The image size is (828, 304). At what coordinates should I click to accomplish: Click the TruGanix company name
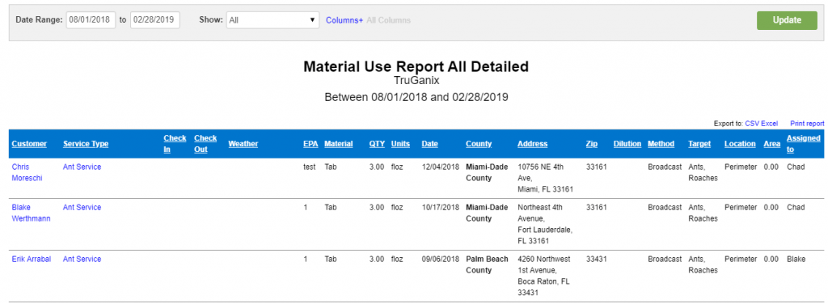416,81
